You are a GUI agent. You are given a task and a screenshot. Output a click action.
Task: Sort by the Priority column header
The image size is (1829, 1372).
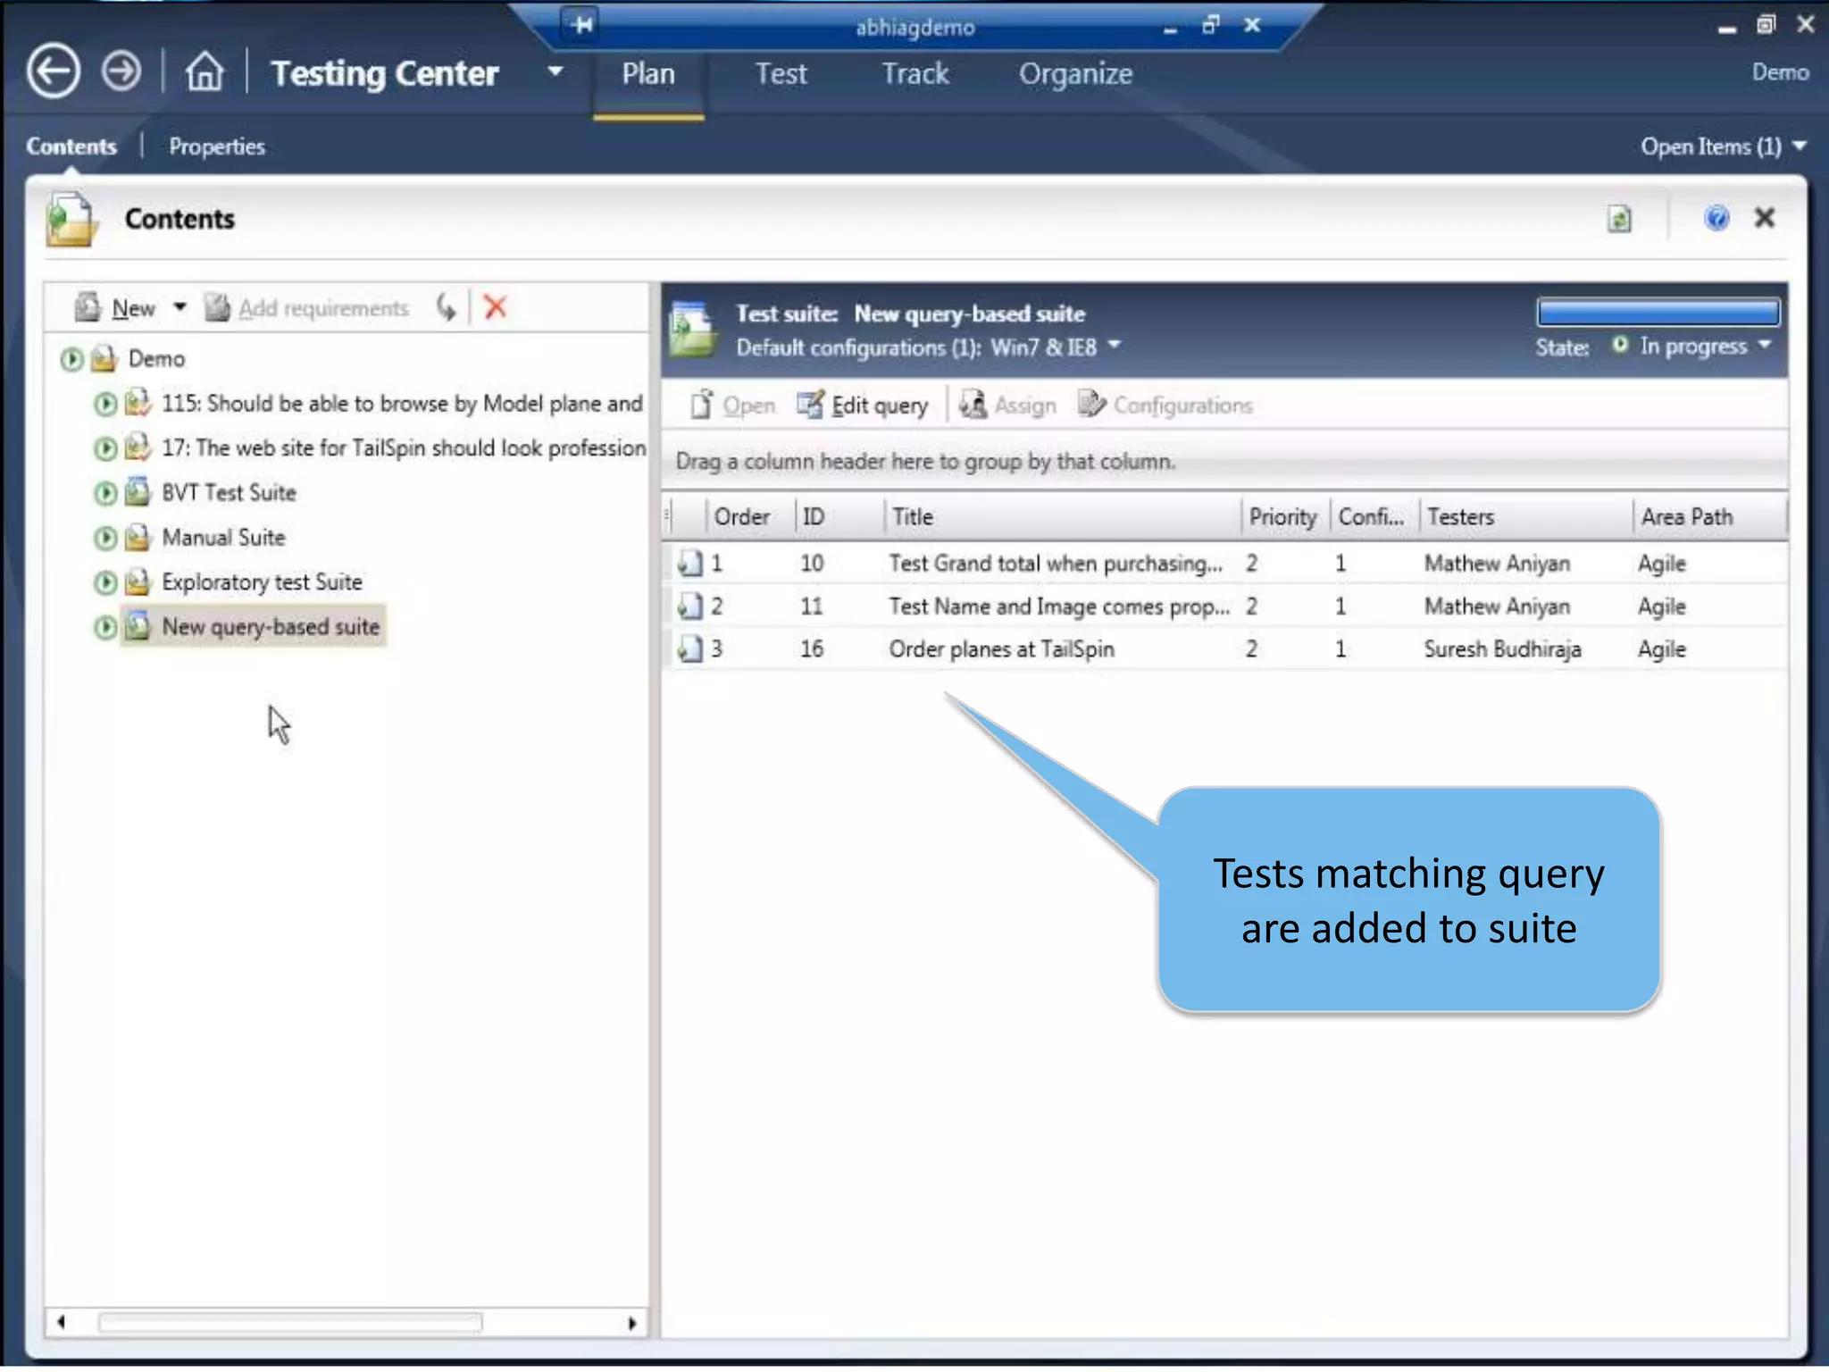[1285, 517]
